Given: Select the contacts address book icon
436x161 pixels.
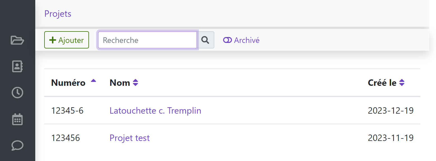Looking at the screenshot, I should tap(17, 66).
